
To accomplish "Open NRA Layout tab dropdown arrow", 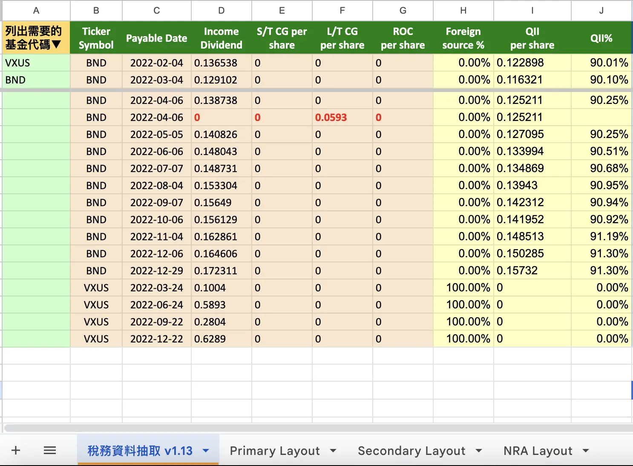I will [586, 451].
